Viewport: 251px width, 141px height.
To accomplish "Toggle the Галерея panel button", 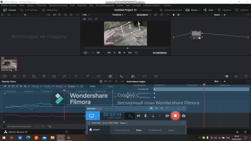I will coord(9,10).
